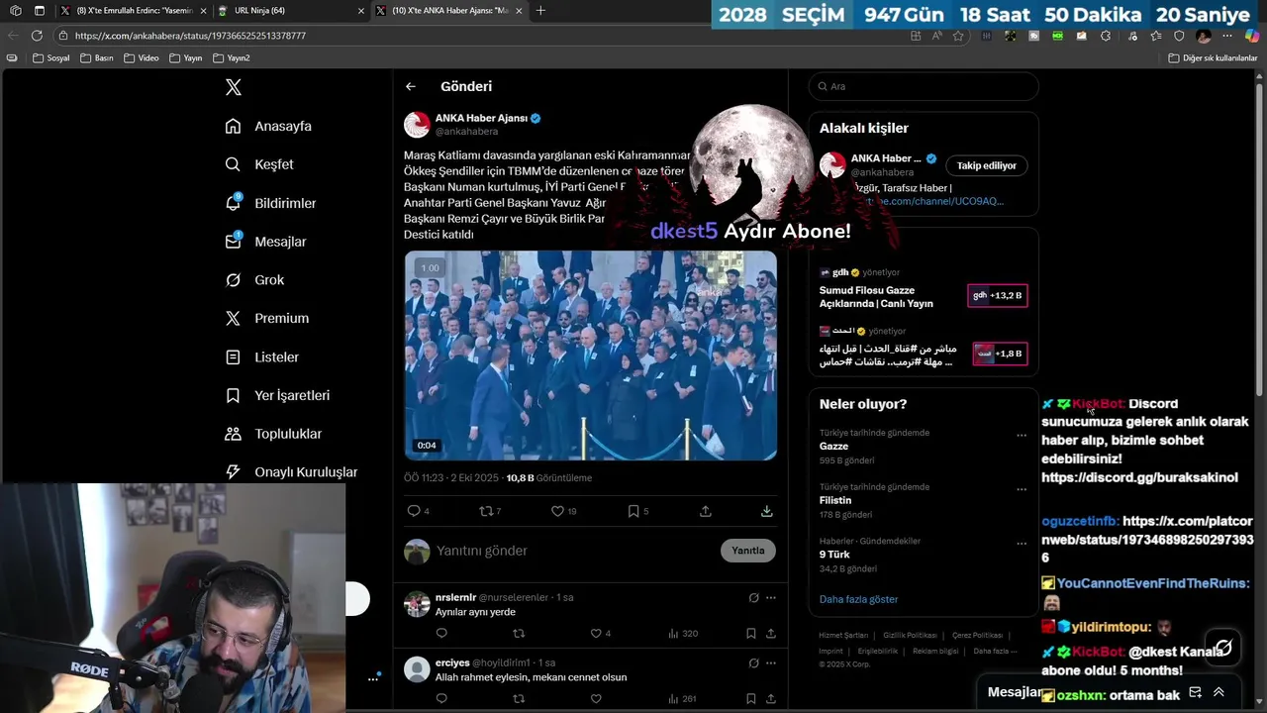This screenshot has height=713, width=1267.
Task: Click the Yanıtla button
Action: coord(747,551)
